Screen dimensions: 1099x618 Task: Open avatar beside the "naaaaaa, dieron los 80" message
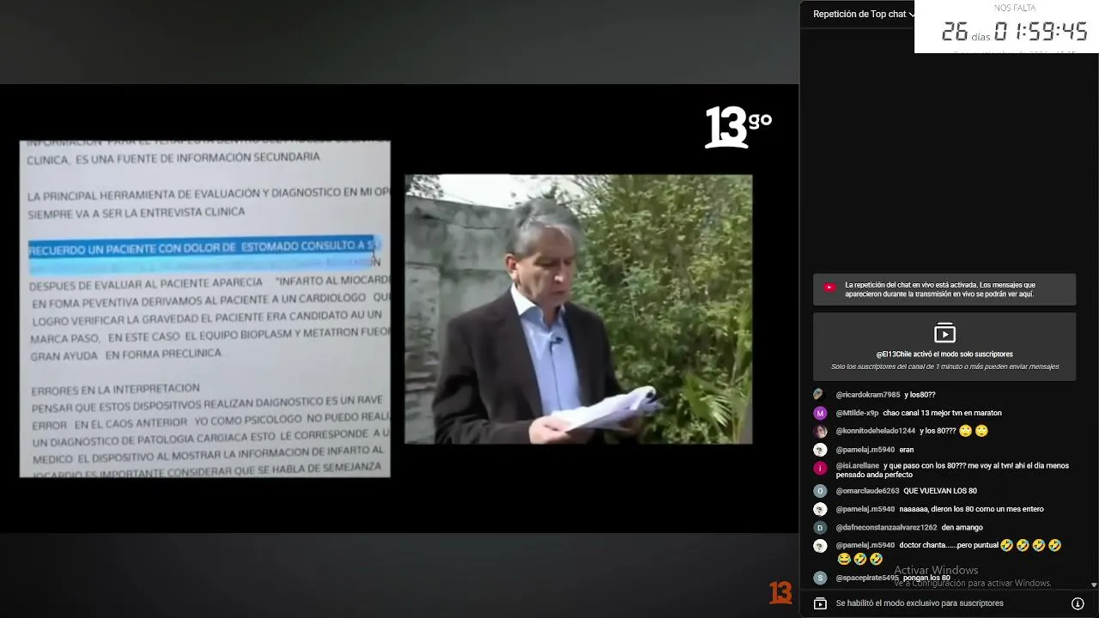[820, 509]
